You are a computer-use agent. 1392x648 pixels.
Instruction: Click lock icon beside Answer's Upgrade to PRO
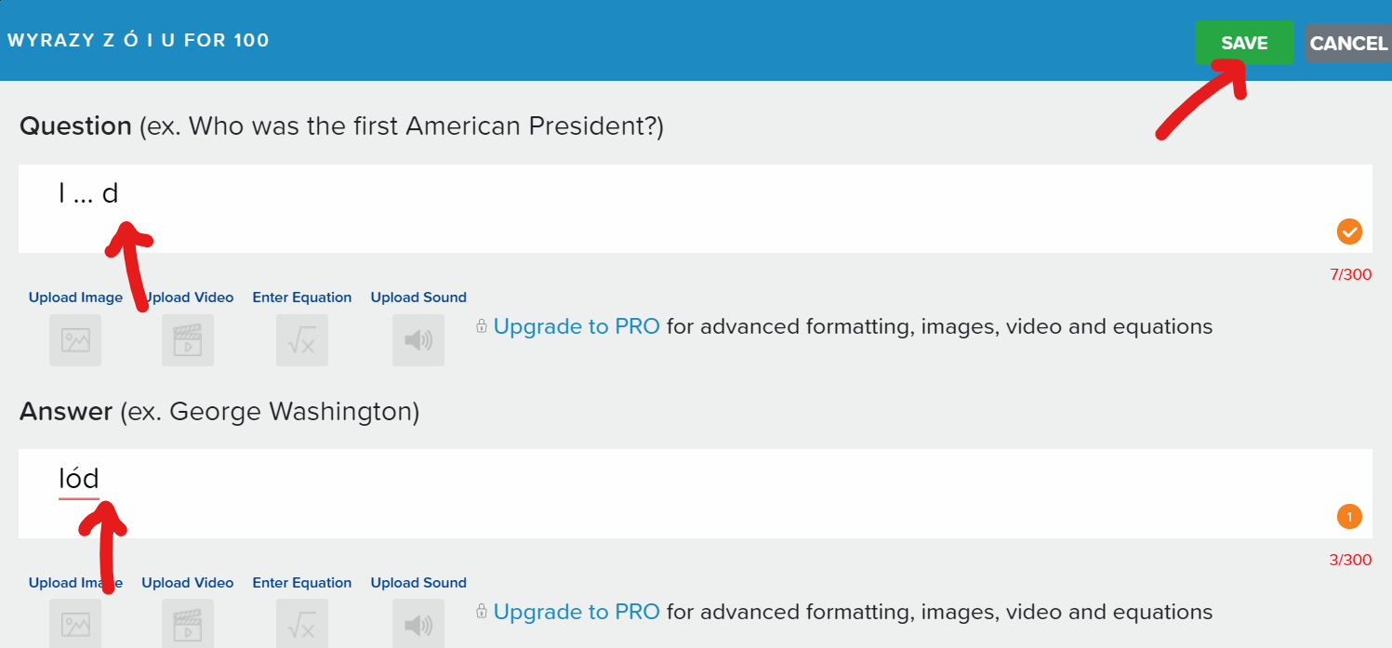[x=482, y=612]
